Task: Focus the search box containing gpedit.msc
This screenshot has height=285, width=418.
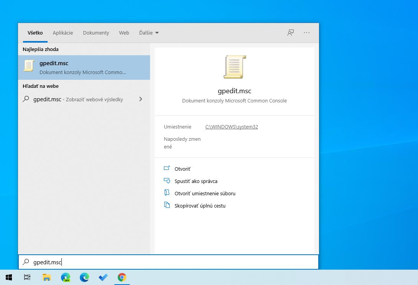Action: (169, 262)
